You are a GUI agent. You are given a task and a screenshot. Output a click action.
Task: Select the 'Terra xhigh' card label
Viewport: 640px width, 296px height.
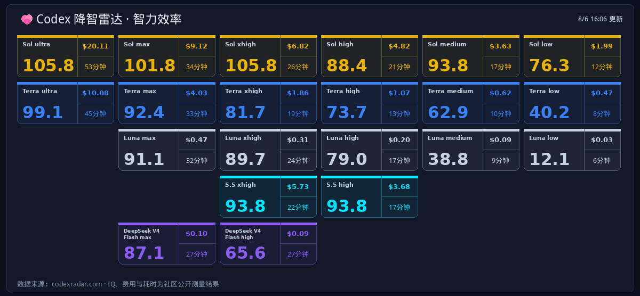pos(244,91)
